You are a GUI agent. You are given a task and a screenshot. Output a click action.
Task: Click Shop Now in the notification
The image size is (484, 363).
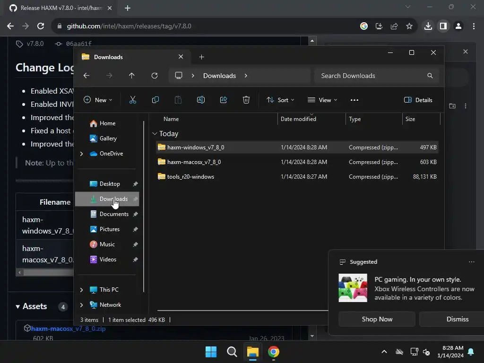pos(377,319)
